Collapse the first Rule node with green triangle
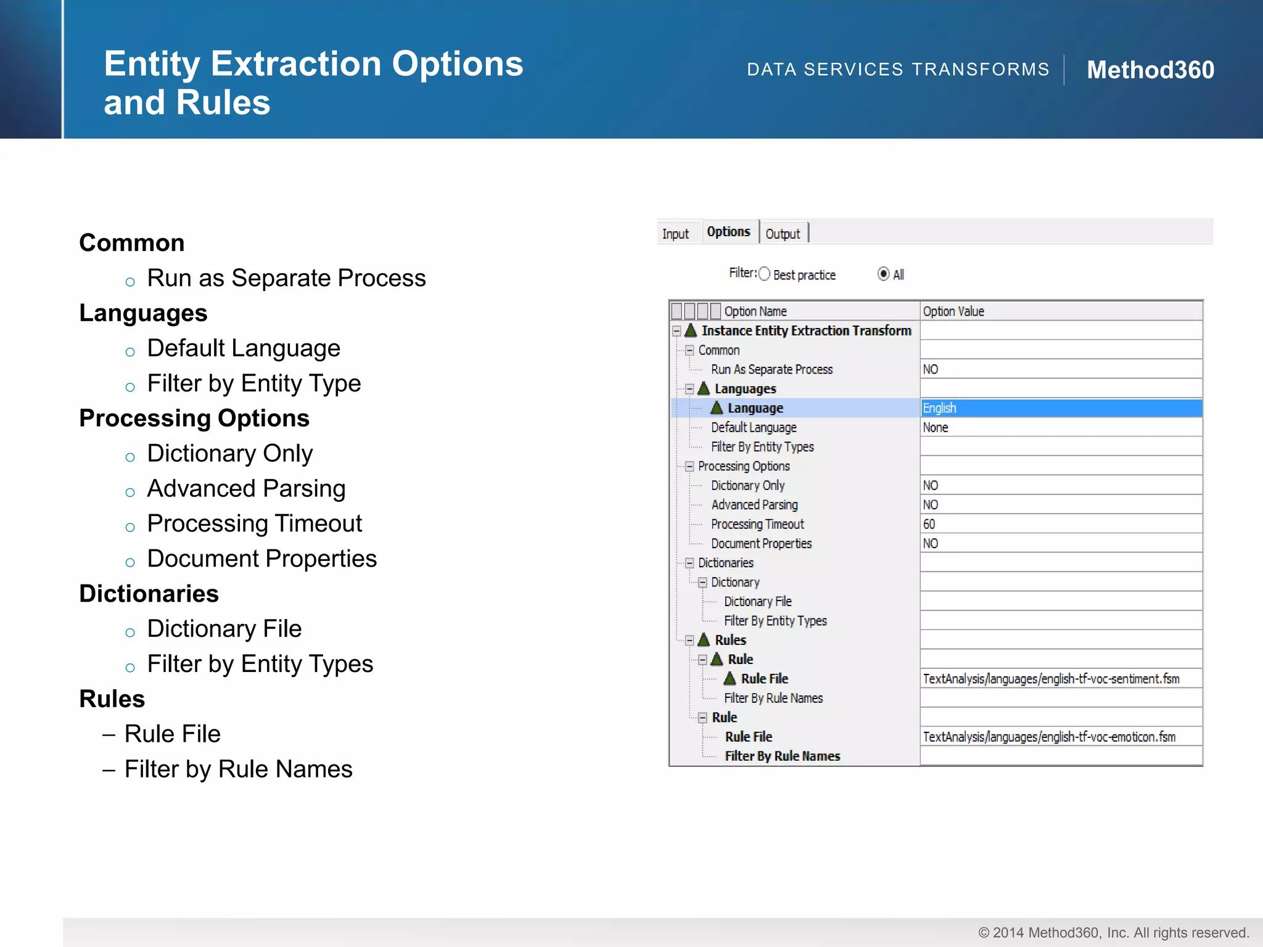This screenshot has height=947, width=1263. click(702, 660)
